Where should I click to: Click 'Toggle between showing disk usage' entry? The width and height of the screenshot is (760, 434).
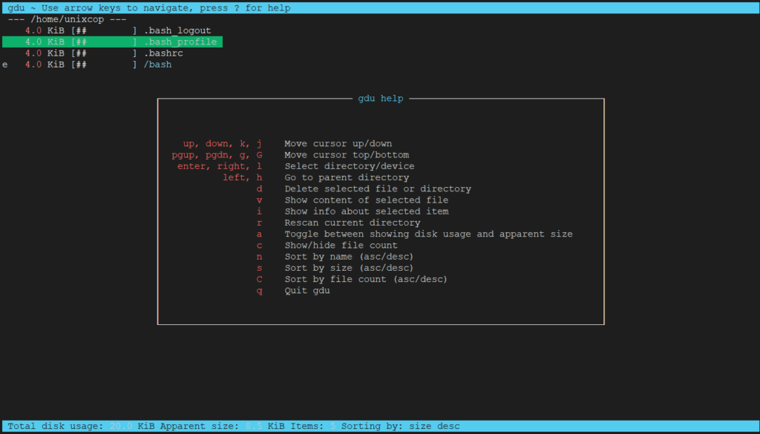[428, 234]
